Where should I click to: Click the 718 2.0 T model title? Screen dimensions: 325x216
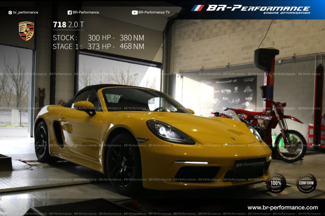pos(69,25)
